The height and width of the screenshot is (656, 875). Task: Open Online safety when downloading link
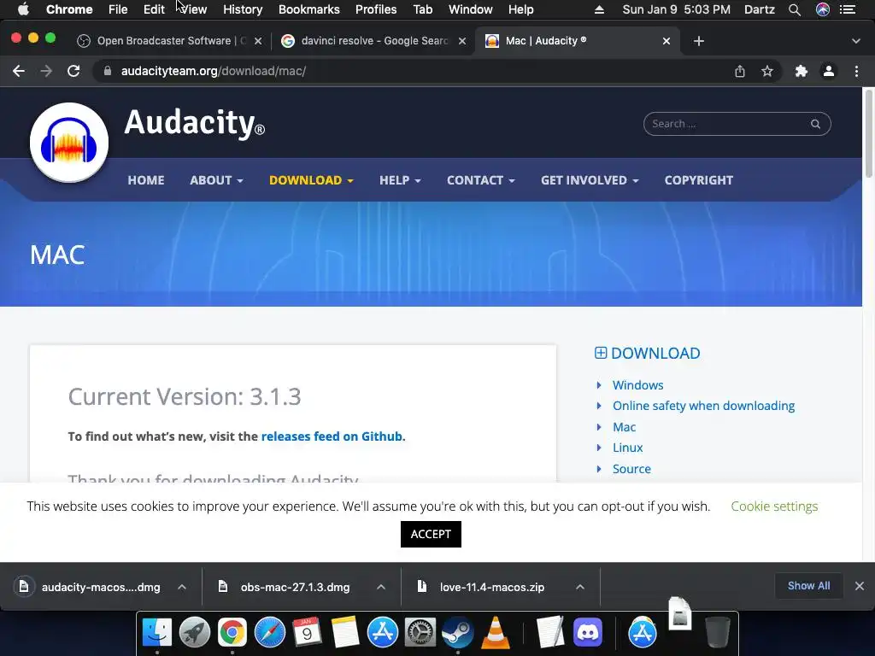click(704, 406)
